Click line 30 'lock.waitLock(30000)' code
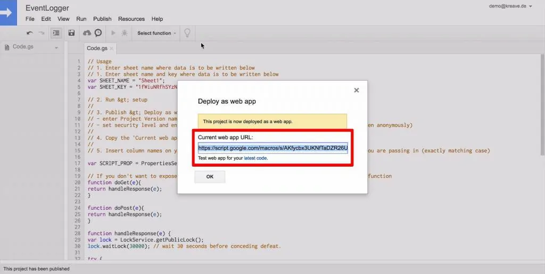This screenshot has width=545, height=274. coord(184,246)
